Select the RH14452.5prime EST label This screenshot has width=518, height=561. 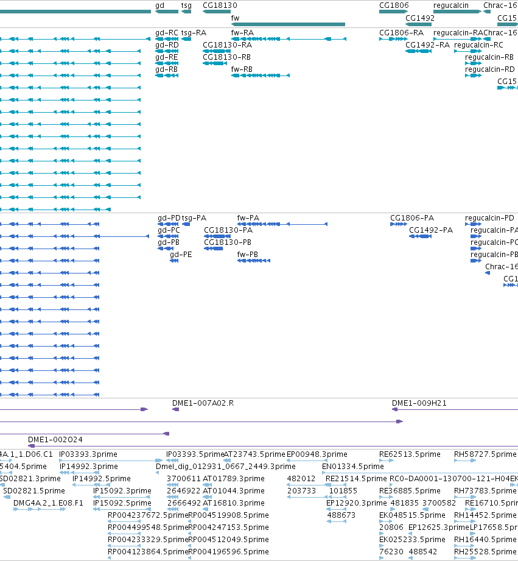click(x=486, y=515)
